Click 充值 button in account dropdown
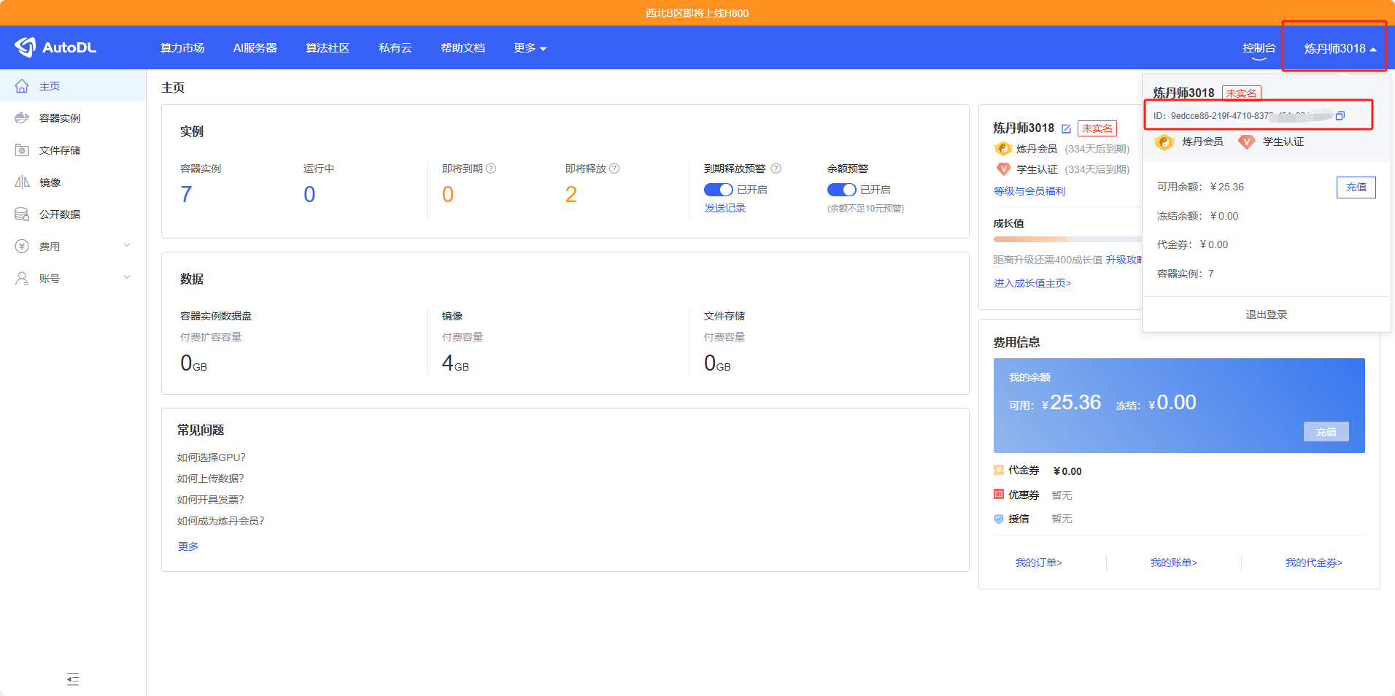Viewport: 1395px width, 696px height. pos(1356,187)
